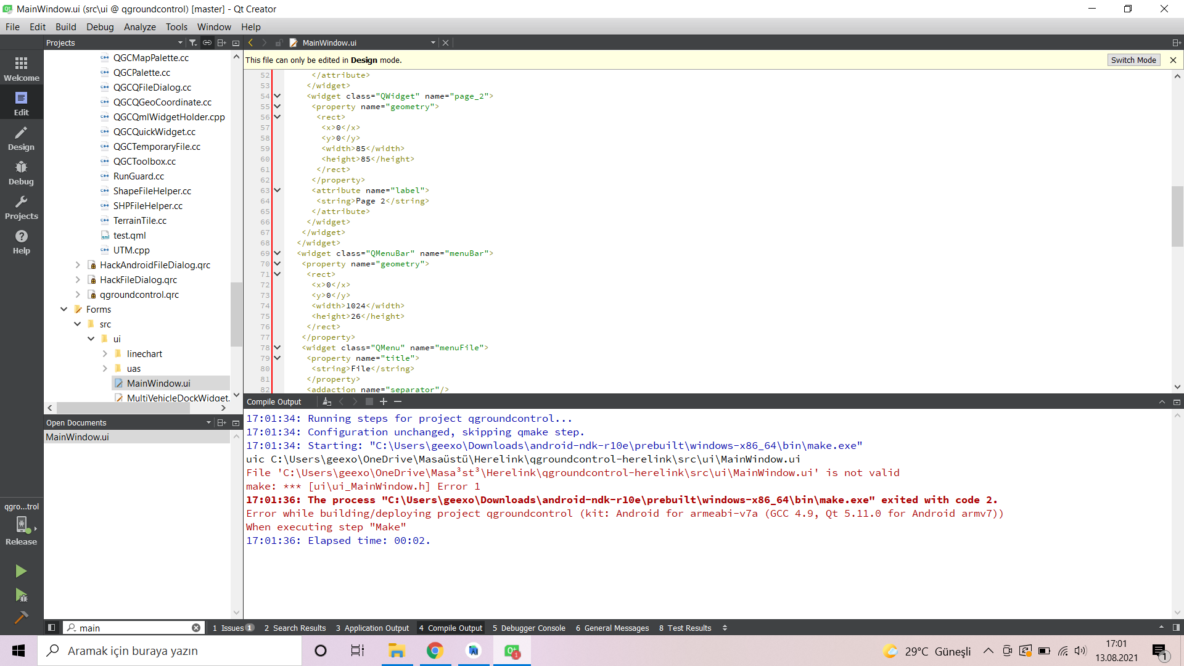Click the Switch Mode button
This screenshot has width=1184, height=666.
click(1133, 60)
